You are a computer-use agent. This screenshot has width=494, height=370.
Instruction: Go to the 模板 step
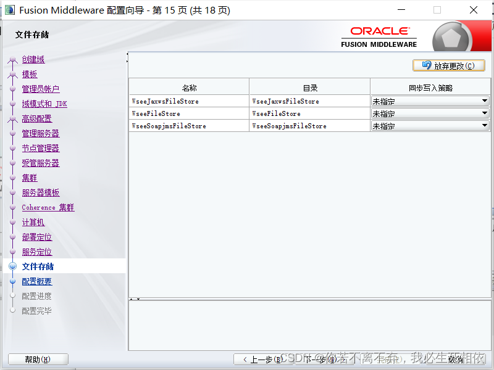coord(30,74)
